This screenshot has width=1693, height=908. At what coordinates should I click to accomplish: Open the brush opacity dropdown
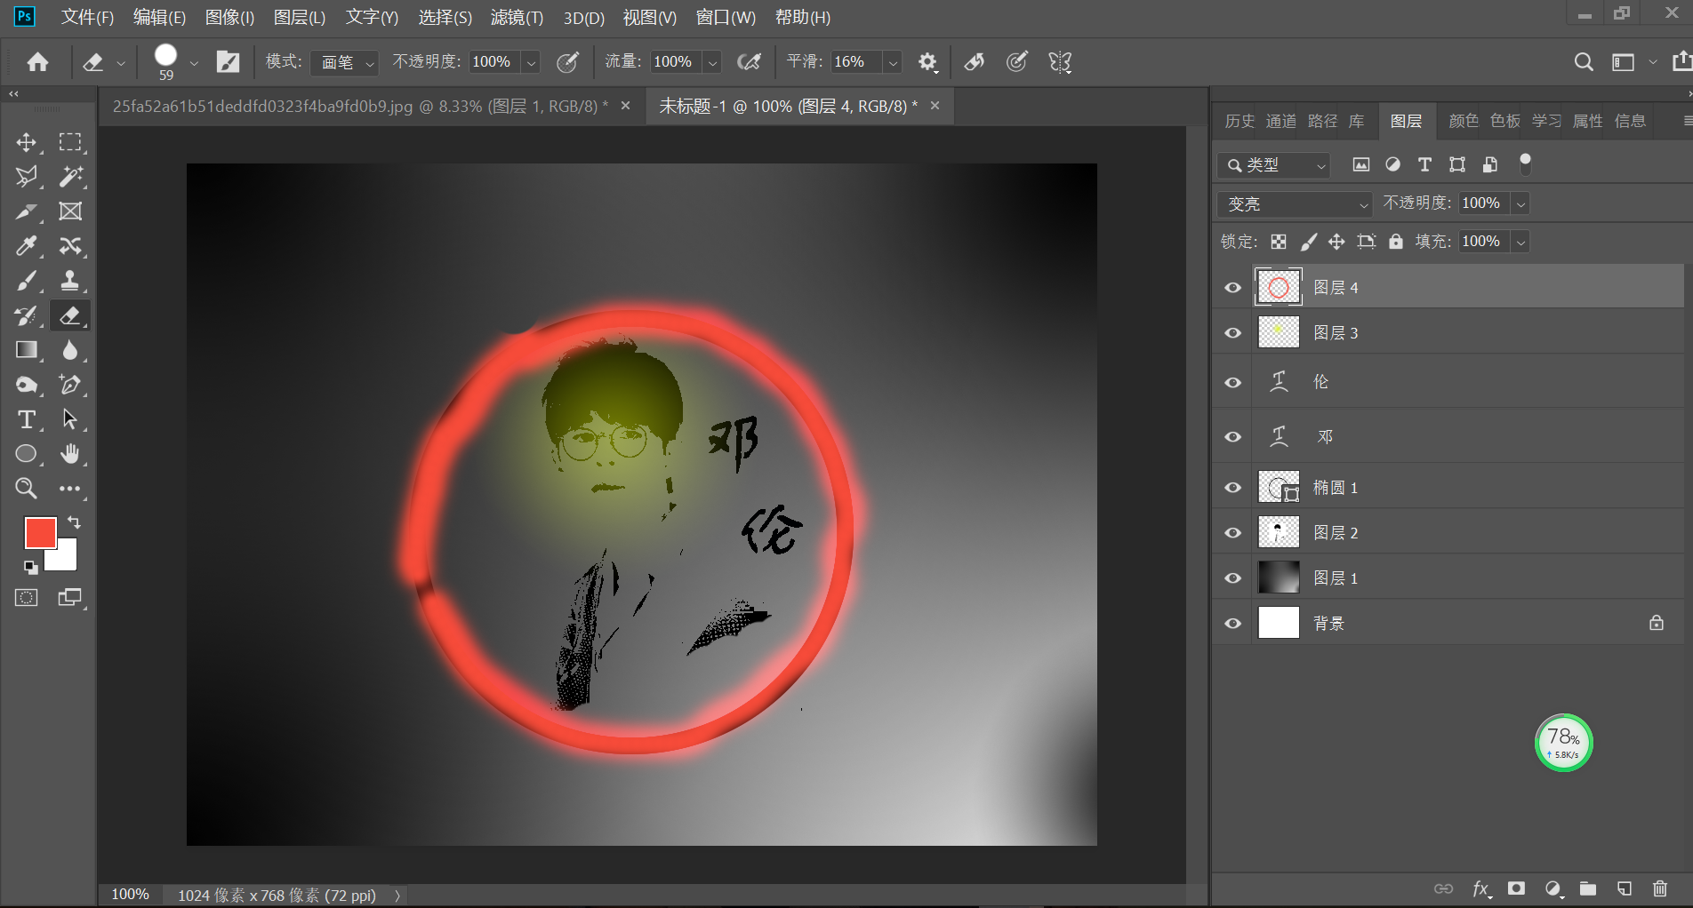pos(531,62)
